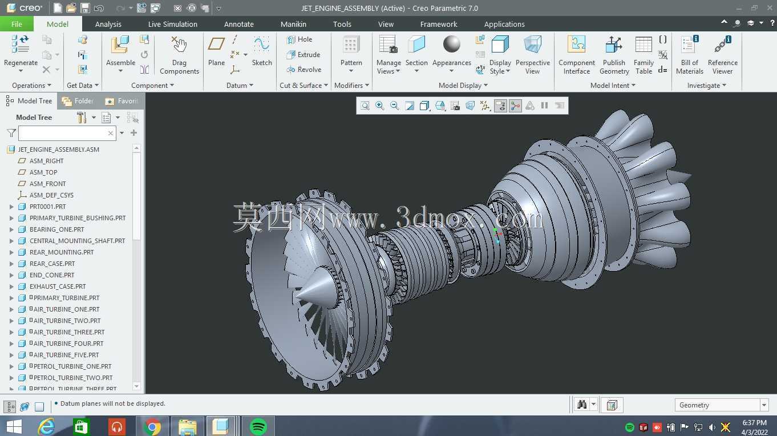Switch to the Analysis ribbon tab
This screenshot has height=436, width=777.
coord(108,24)
